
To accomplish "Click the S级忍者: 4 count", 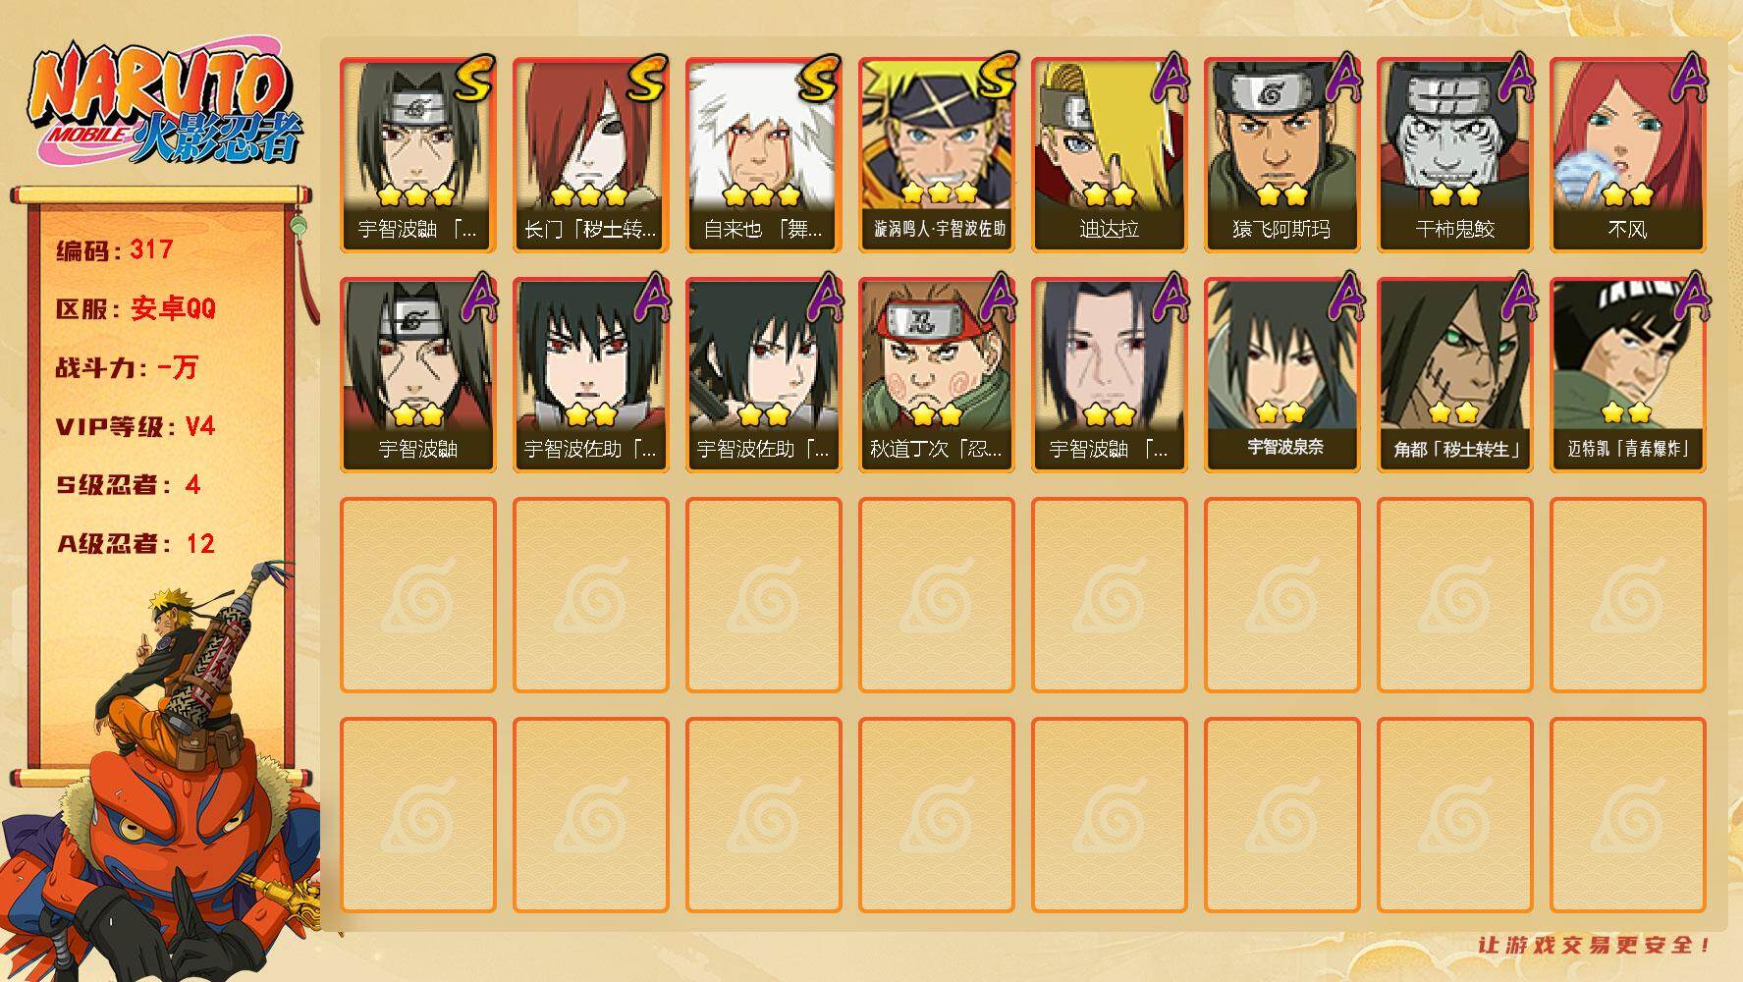I will (x=128, y=485).
